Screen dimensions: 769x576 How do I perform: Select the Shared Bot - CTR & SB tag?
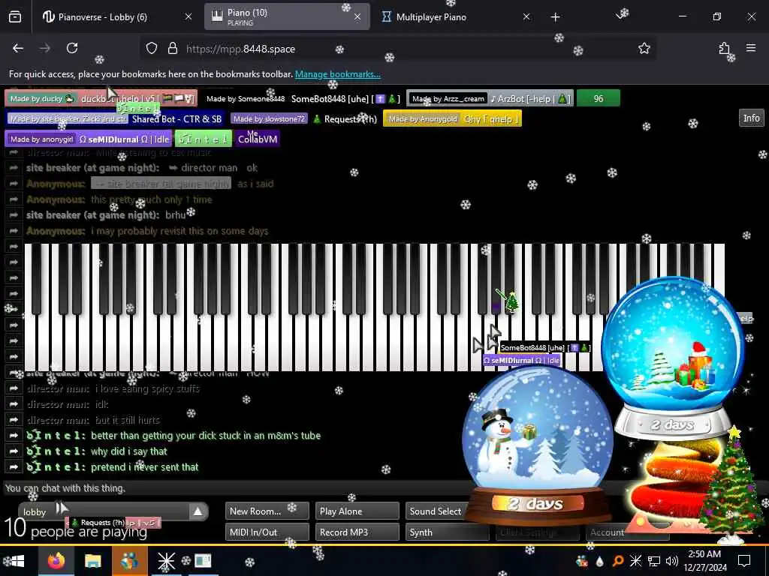(x=115, y=119)
